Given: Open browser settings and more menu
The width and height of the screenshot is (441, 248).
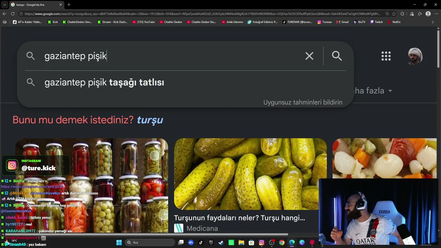Looking at the screenshot, I should pos(437,14).
